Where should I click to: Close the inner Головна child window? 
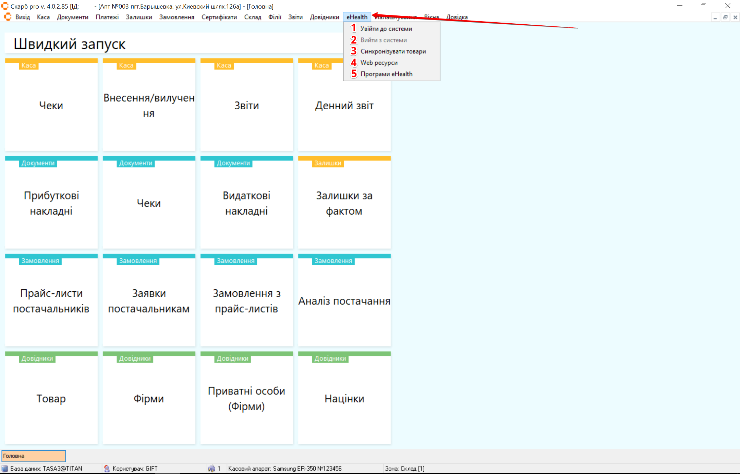point(735,17)
